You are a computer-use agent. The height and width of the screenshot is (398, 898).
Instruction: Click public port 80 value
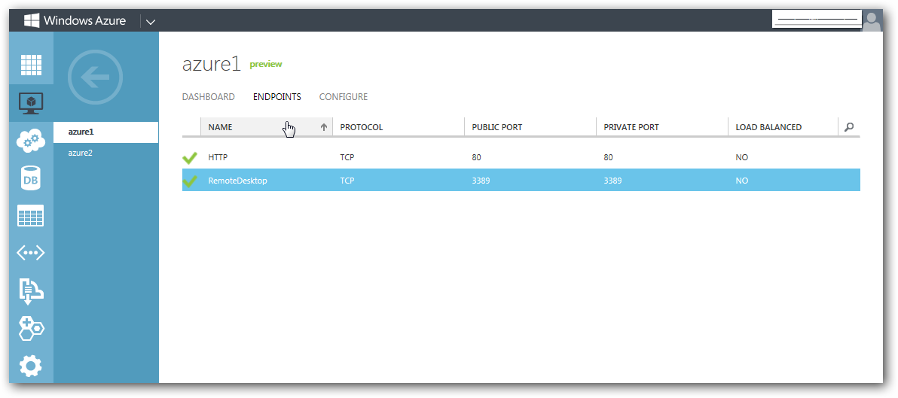tap(476, 157)
